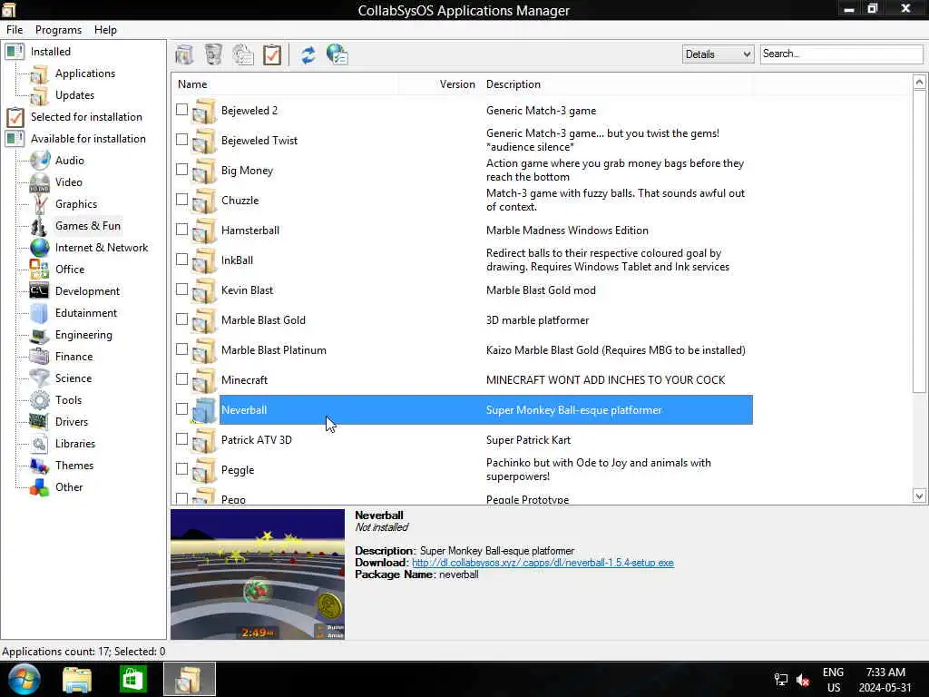Select the Tools gear icon
Image resolution: width=929 pixels, height=697 pixels.
[40, 400]
